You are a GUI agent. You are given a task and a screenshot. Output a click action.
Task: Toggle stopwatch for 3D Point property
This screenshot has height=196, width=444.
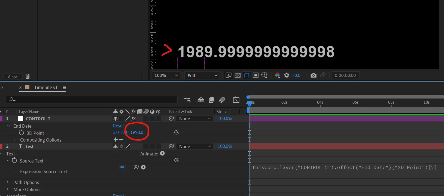[x=22, y=133]
